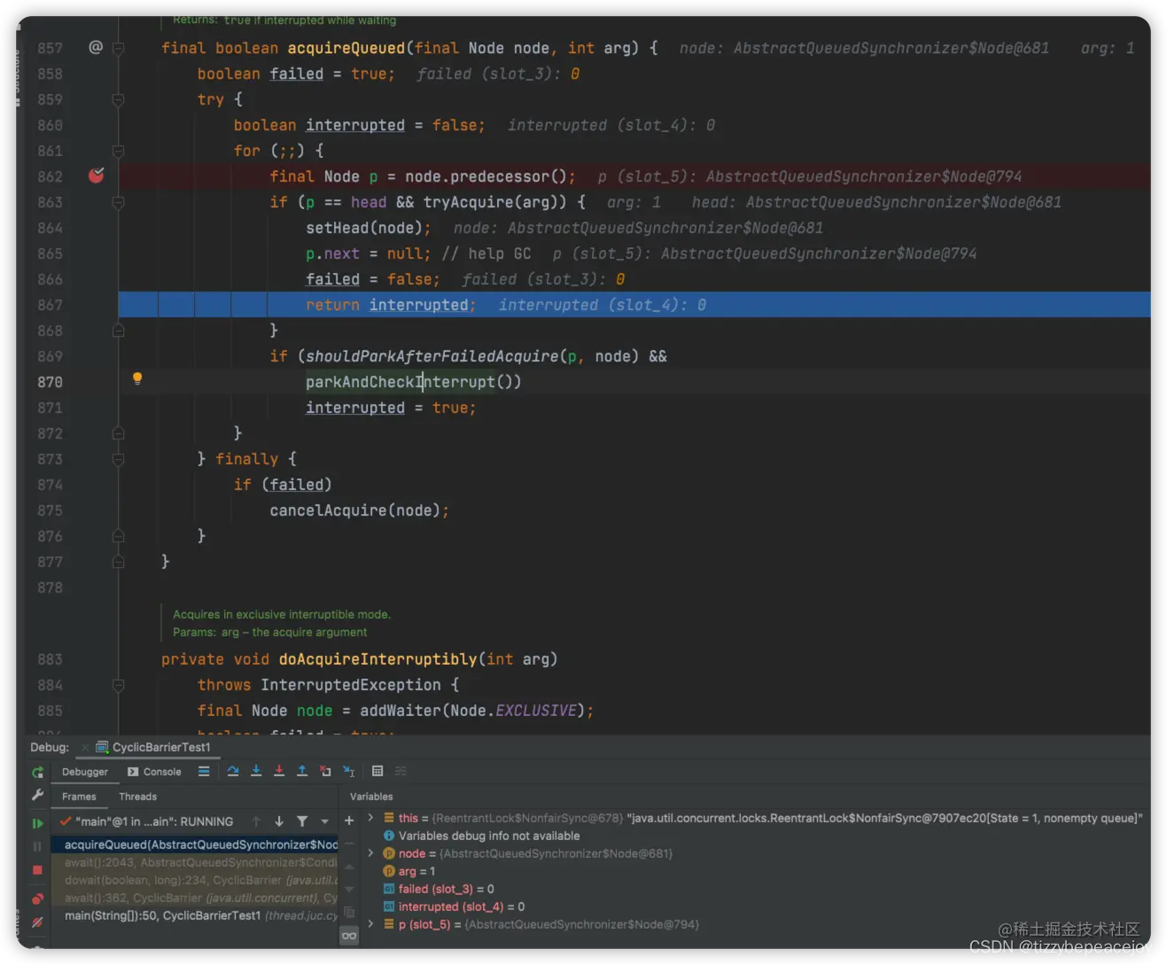This screenshot has width=1167, height=965.
Task: Open the CyclicBarrierTest1 debug session tab
Action: [152, 747]
